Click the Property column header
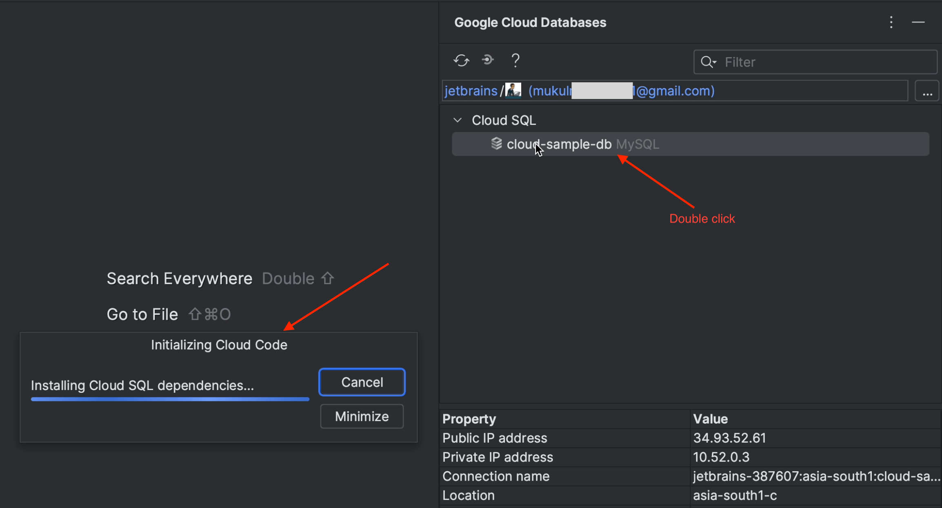942x508 pixels. [x=469, y=419]
